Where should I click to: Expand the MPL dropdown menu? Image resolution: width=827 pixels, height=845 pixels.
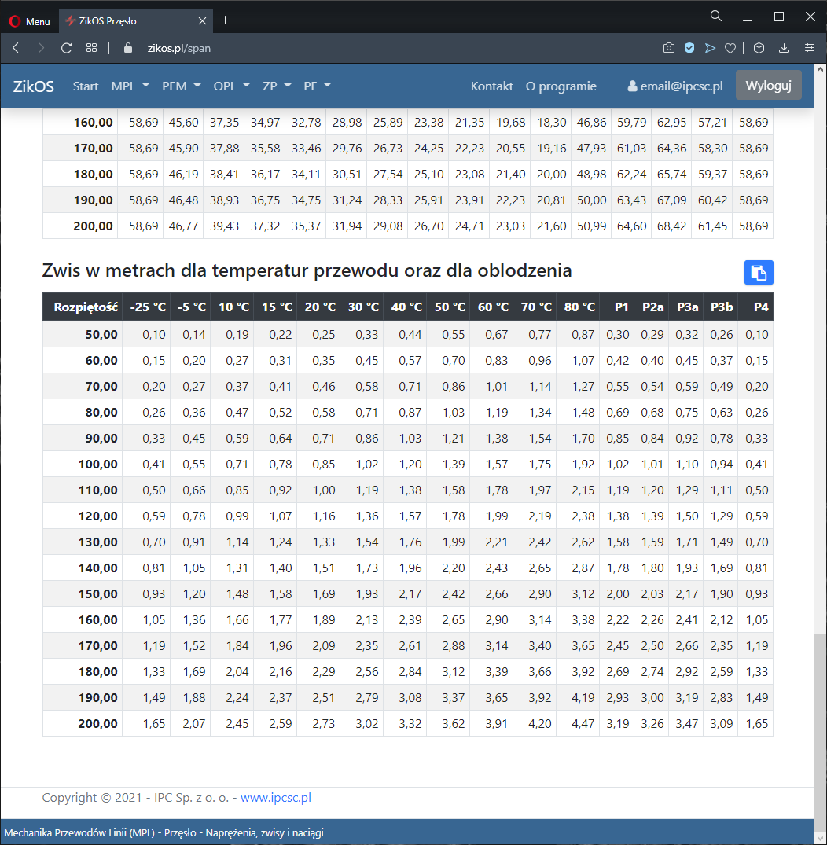point(130,86)
